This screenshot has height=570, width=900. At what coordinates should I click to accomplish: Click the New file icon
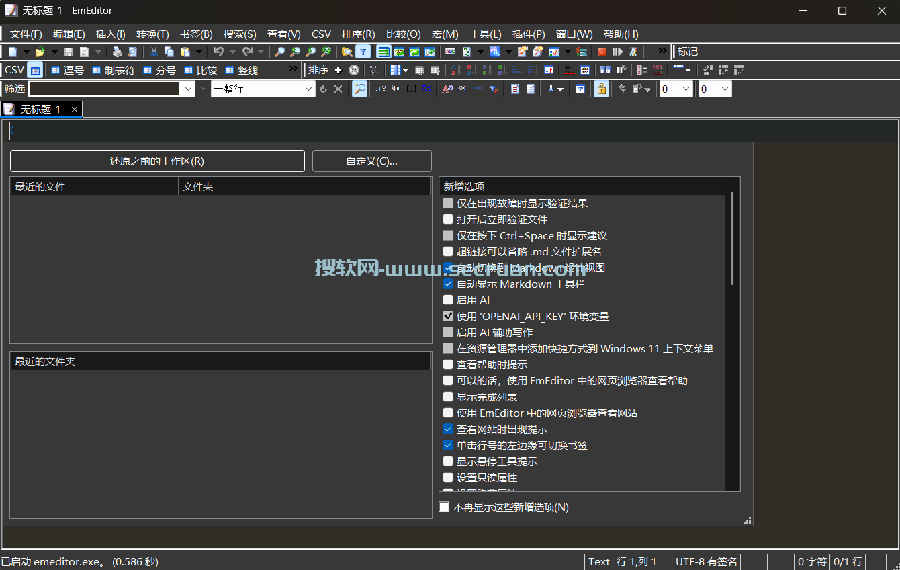(13, 52)
